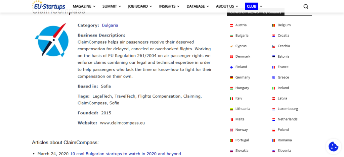Expand the SUMMIT menu chevron
Image resolution: width=344 pixels, height=157 pixels.
click(x=120, y=6)
